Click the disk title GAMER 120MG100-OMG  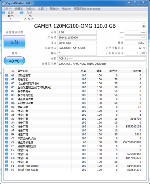75,26
